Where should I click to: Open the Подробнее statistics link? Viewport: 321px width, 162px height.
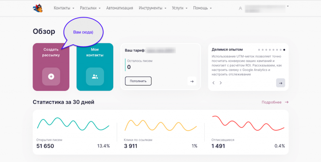tap(275, 102)
